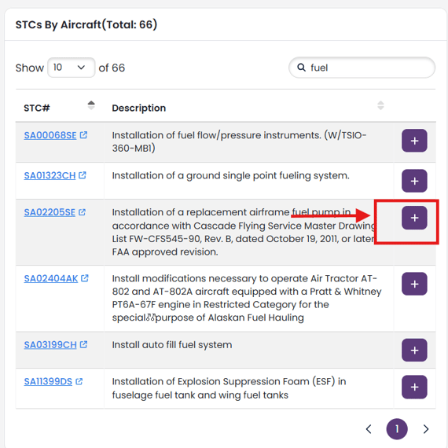
Task: Open SA11399DS STC link
Action: pyautogui.click(x=48, y=381)
